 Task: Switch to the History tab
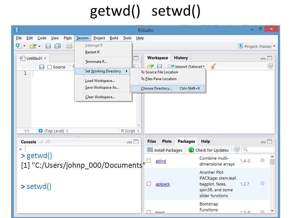tap(181, 58)
